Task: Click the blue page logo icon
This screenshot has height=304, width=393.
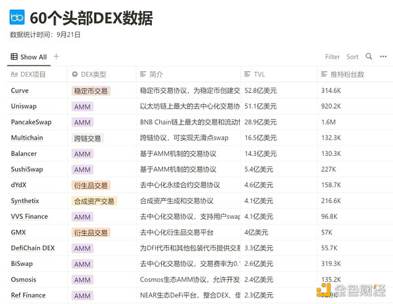Action: click(17, 17)
